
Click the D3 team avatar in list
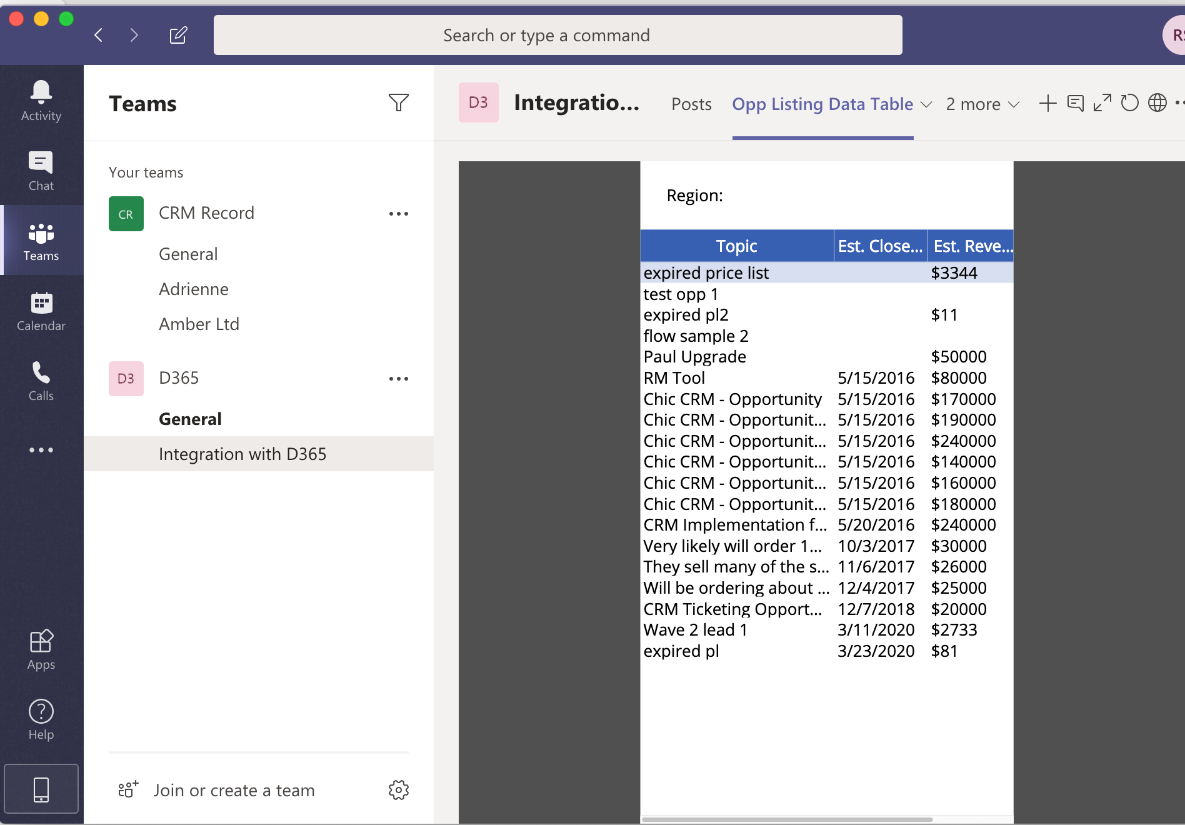point(126,379)
